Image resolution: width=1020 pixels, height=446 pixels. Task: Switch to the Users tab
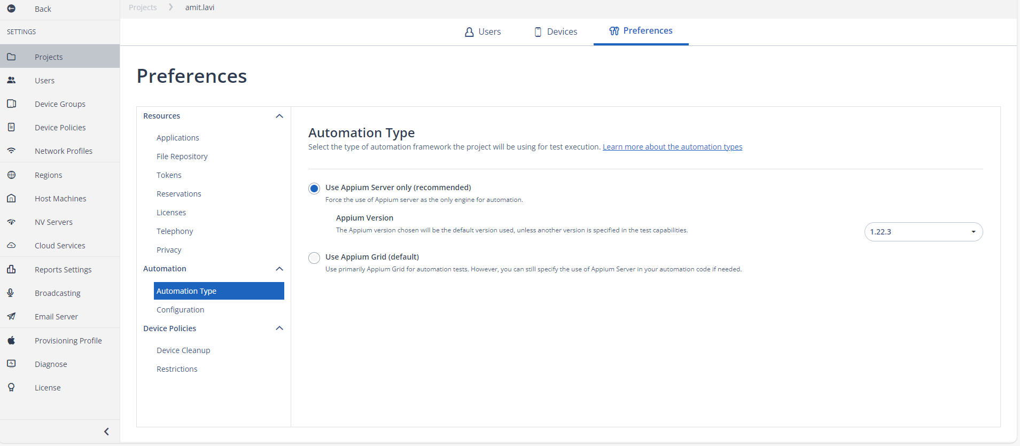tap(482, 32)
